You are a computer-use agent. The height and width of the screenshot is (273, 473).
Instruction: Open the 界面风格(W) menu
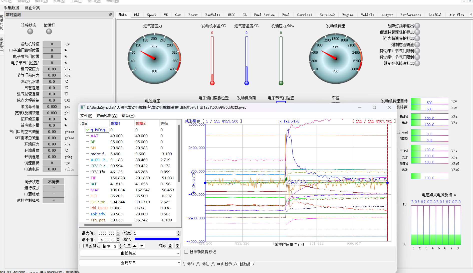pyautogui.click(x=107, y=115)
